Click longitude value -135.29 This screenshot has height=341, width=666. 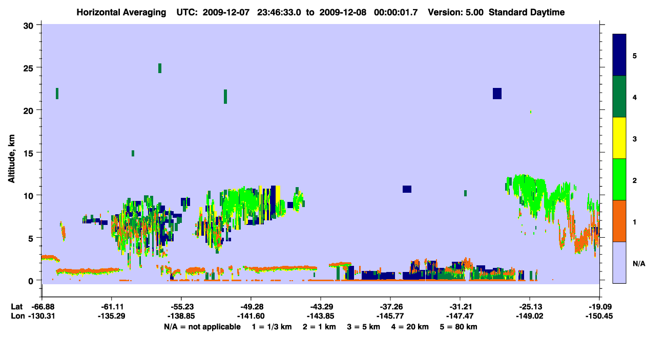(x=111, y=316)
